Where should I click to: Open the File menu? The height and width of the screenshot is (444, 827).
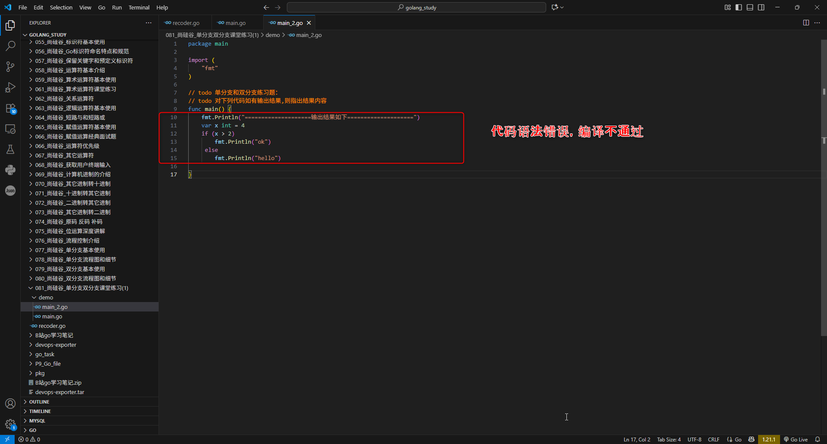coord(23,7)
